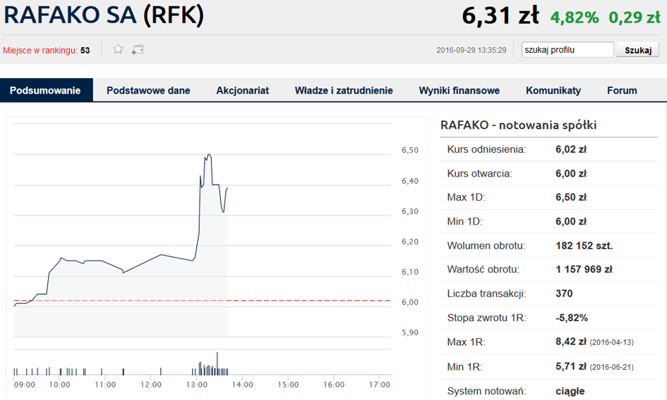Screen dimensions: 667x400
Task: Select the current price 6,31 zł
Action: pos(500,15)
